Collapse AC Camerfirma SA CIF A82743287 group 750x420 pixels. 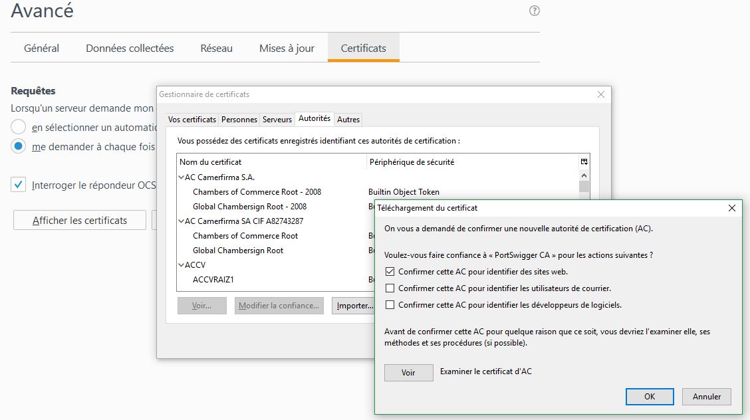182,221
